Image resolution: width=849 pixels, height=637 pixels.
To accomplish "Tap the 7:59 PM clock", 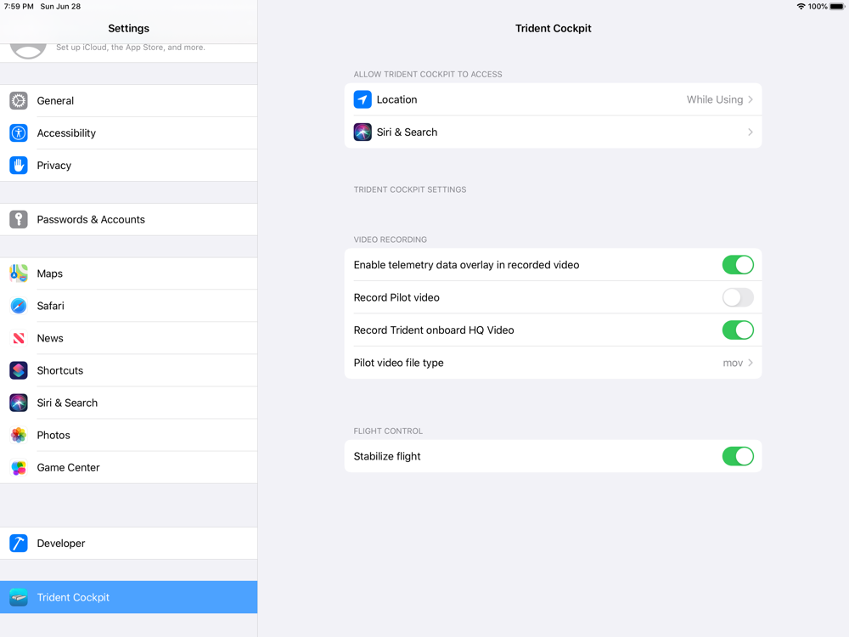I will point(19,7).
